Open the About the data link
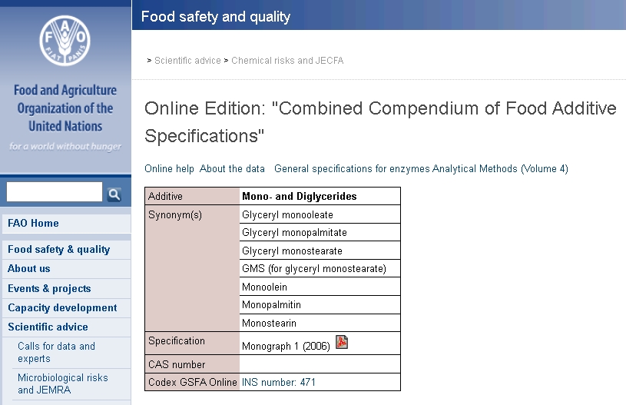Image resolution: width=626 pixels, height=405 pixels. [232, 169]
